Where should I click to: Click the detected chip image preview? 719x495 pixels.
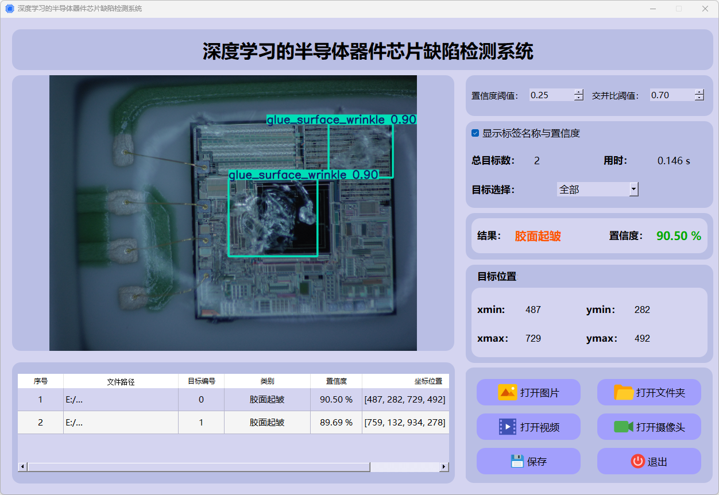point(233,213)
